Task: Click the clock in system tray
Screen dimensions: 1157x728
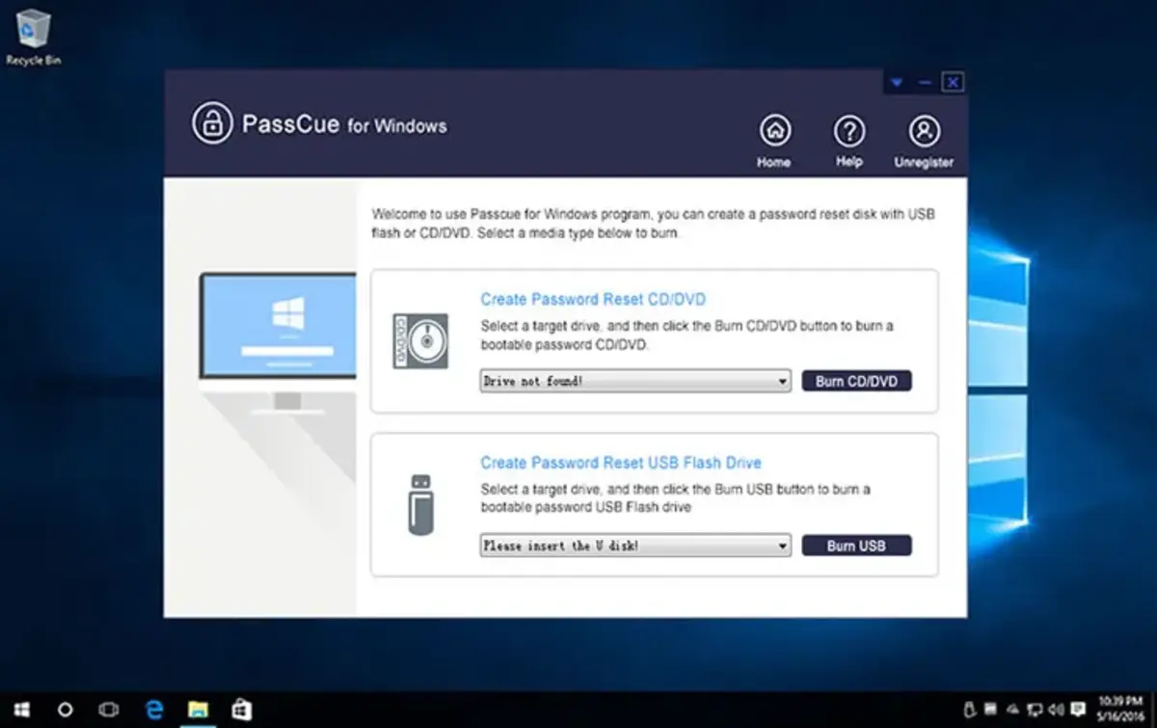Action: (x=1114, y=710)
